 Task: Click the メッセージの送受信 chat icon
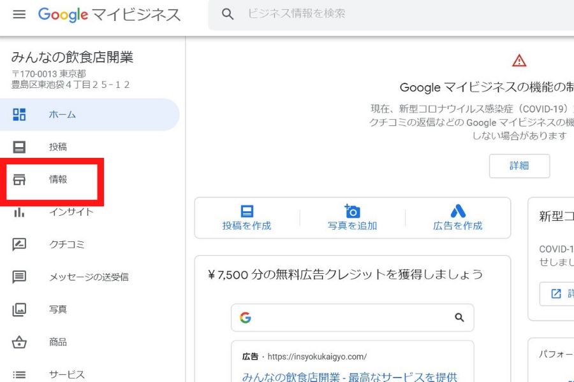pos(19,277)
